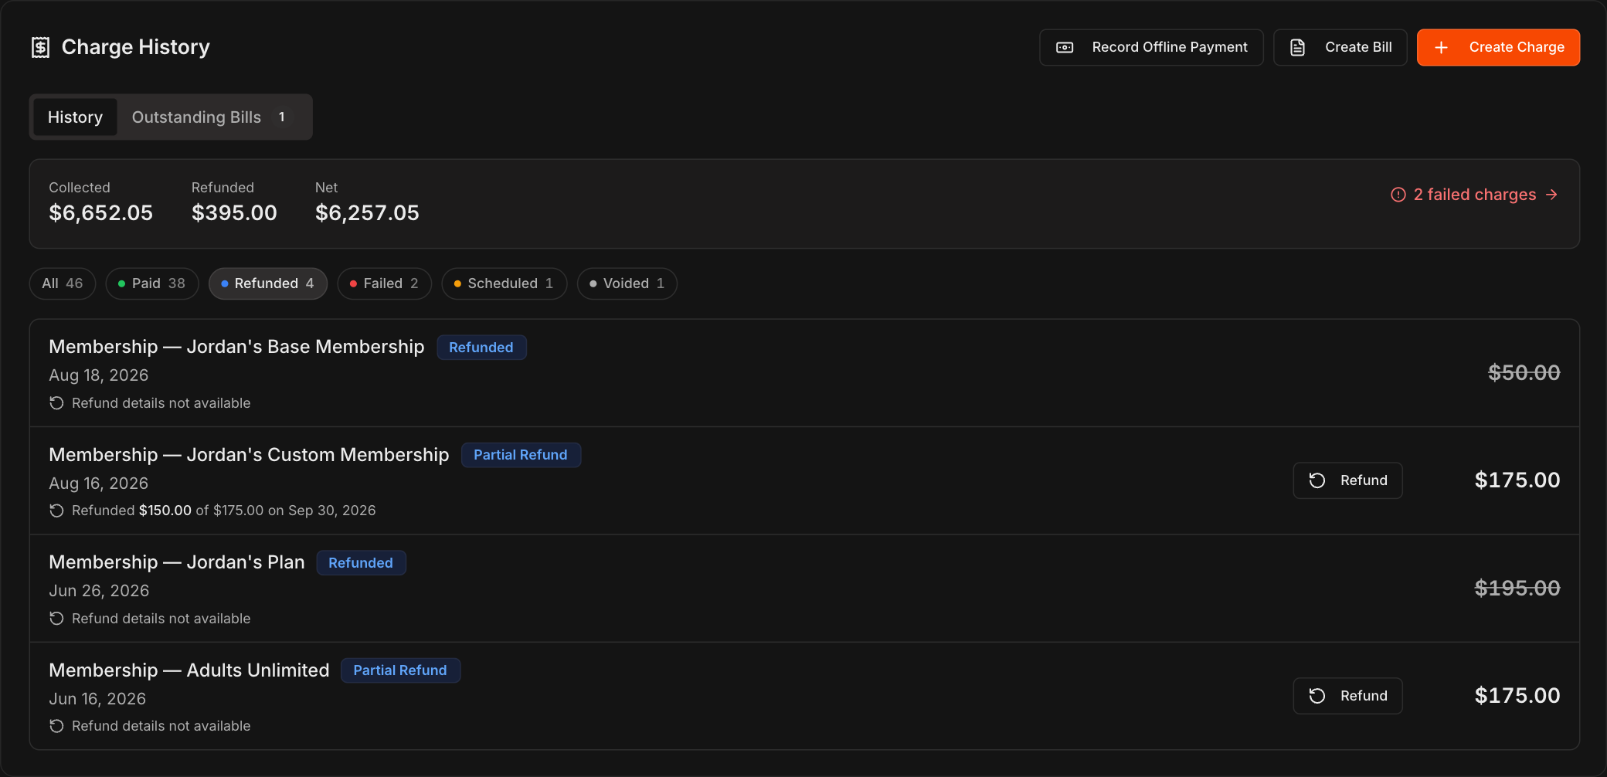Open the Outstanding Bills tab
The image size is (1607, 777).
(210, 117)
